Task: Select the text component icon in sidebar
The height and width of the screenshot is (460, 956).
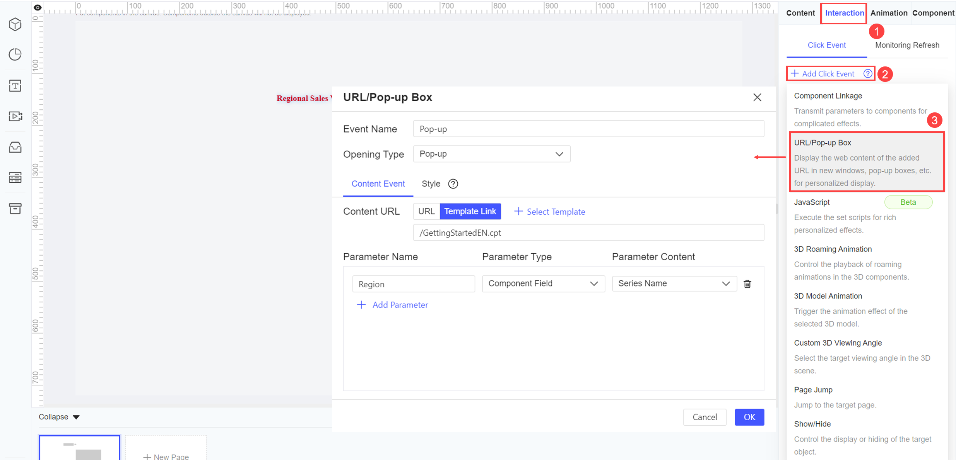Action: (15, 85)
